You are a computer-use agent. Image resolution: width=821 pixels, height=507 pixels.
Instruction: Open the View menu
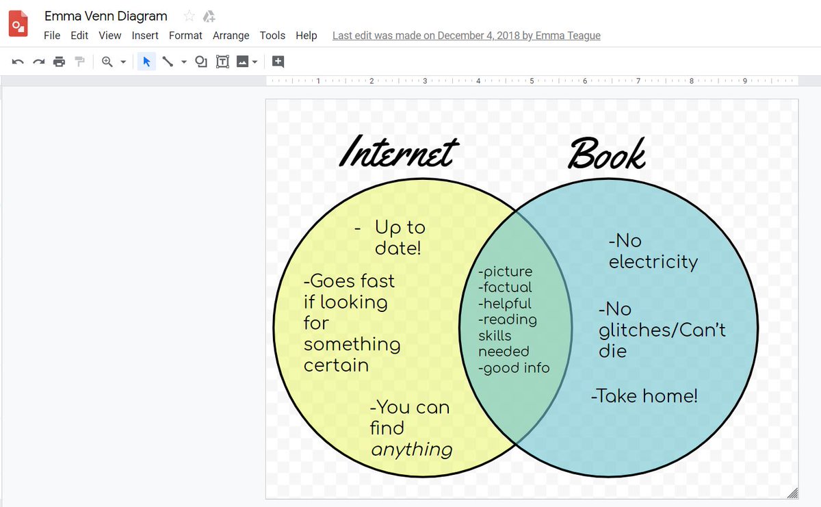110,36
